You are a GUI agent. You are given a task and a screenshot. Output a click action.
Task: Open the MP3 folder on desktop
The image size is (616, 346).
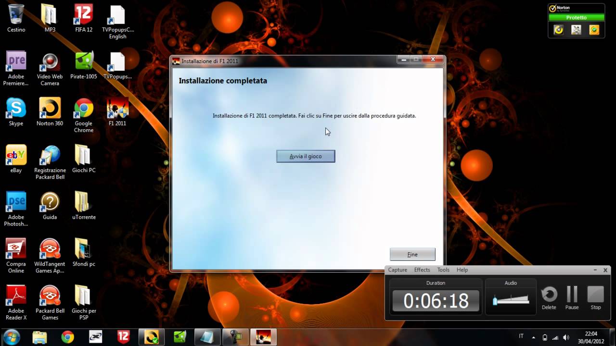pyautogui.click(x=50, y=18)
